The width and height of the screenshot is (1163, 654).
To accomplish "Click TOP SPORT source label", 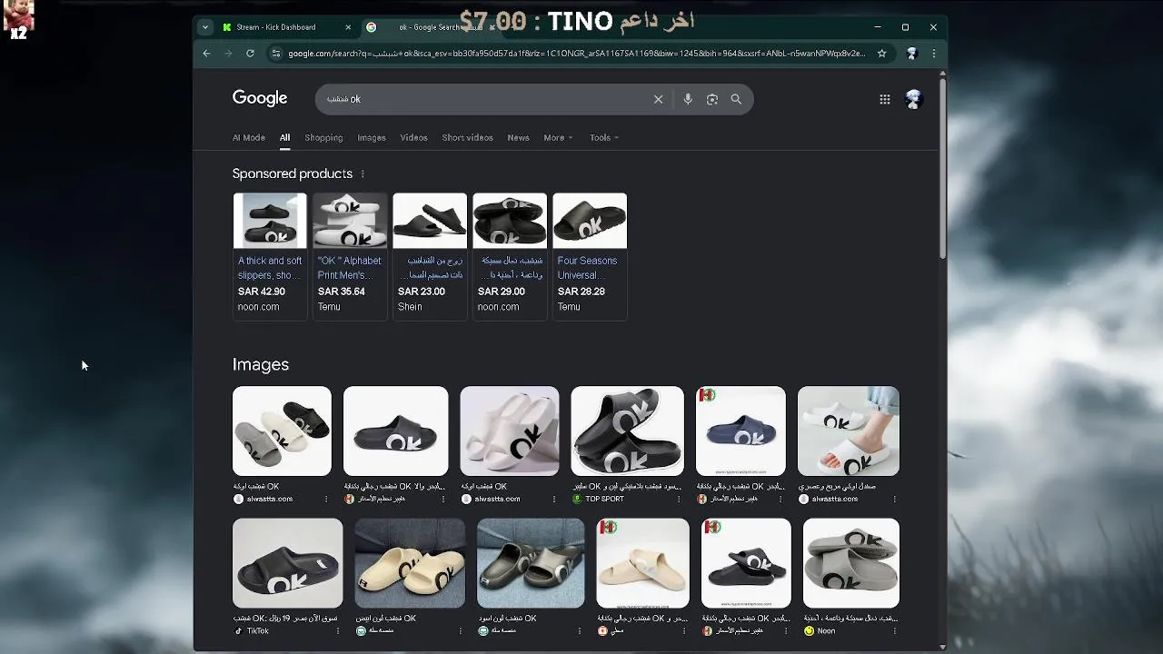I will (x=604, y=499).
